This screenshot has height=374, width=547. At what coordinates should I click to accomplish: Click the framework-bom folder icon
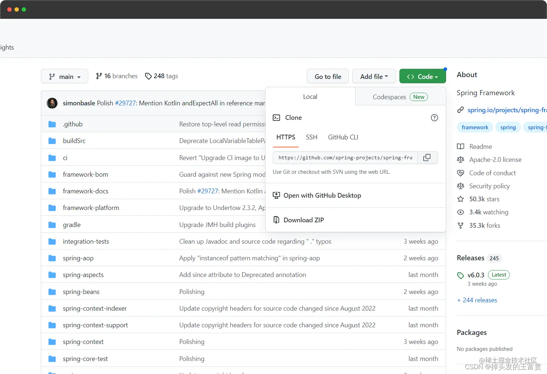click(x=52, y=175)
